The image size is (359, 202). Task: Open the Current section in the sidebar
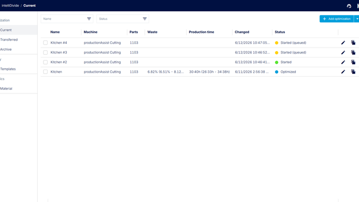[x=18, y=30]
